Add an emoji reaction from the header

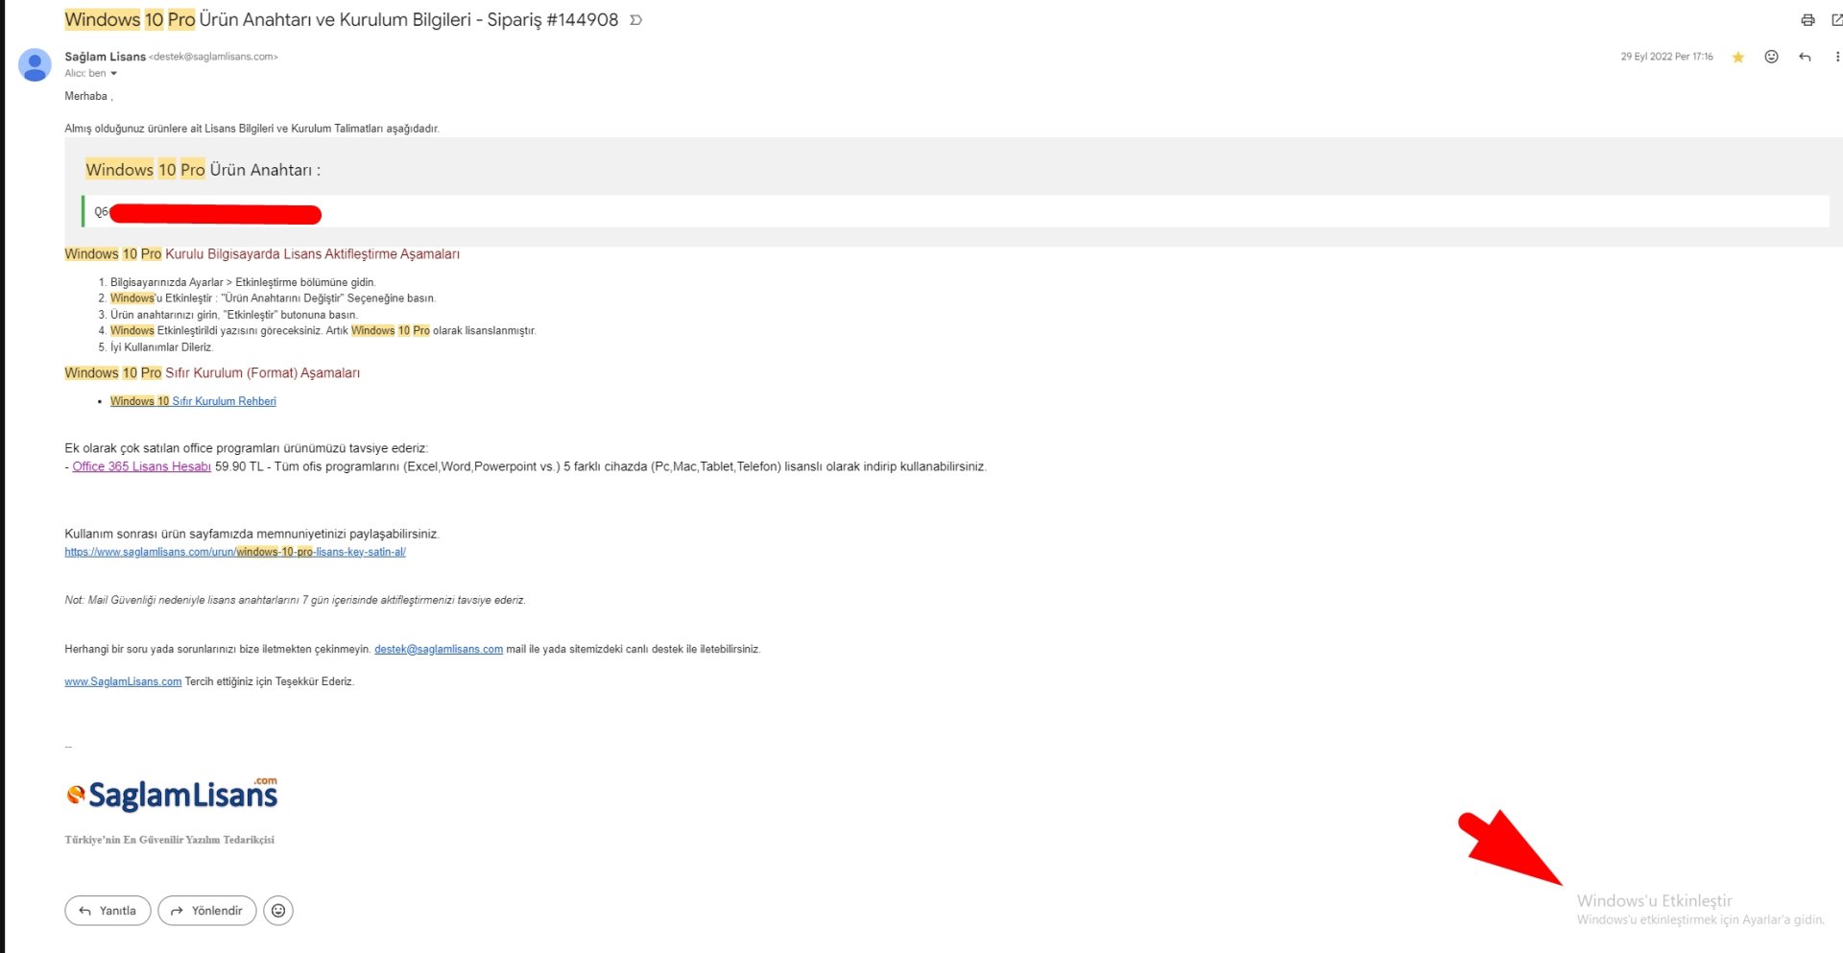point(1771,57)
